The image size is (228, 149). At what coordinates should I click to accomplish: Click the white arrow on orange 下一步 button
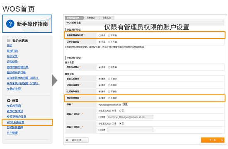pos(222,140)
